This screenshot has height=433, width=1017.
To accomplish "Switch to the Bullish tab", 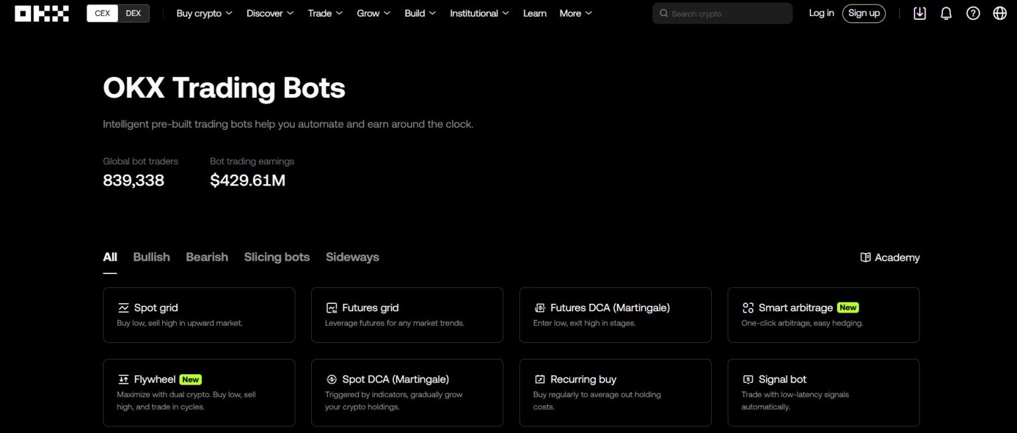I will (151, 257).
